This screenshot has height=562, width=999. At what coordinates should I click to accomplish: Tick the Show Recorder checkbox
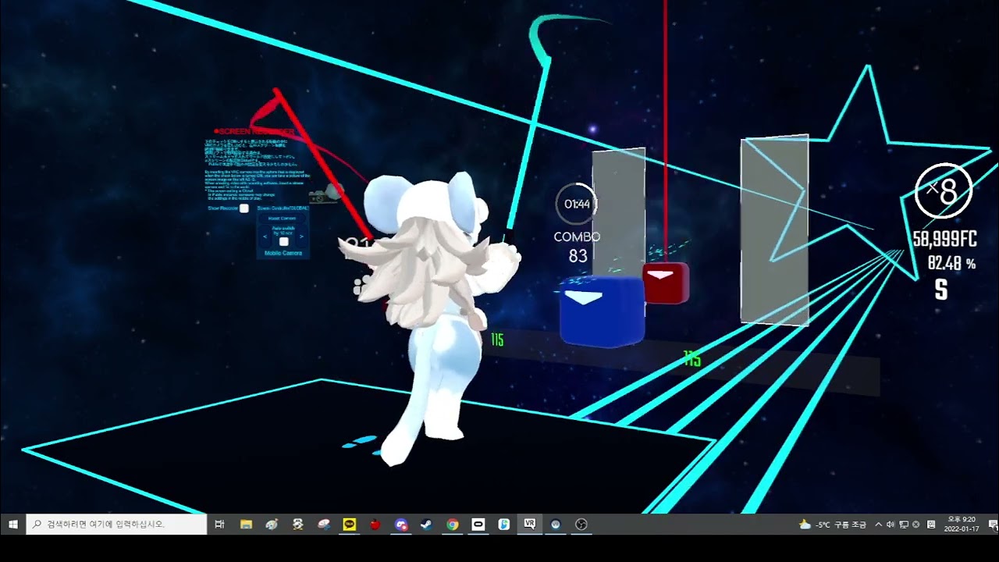point(244,208)
